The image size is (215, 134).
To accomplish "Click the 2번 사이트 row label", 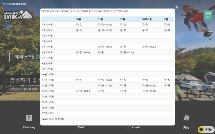I will click(47, 30).
